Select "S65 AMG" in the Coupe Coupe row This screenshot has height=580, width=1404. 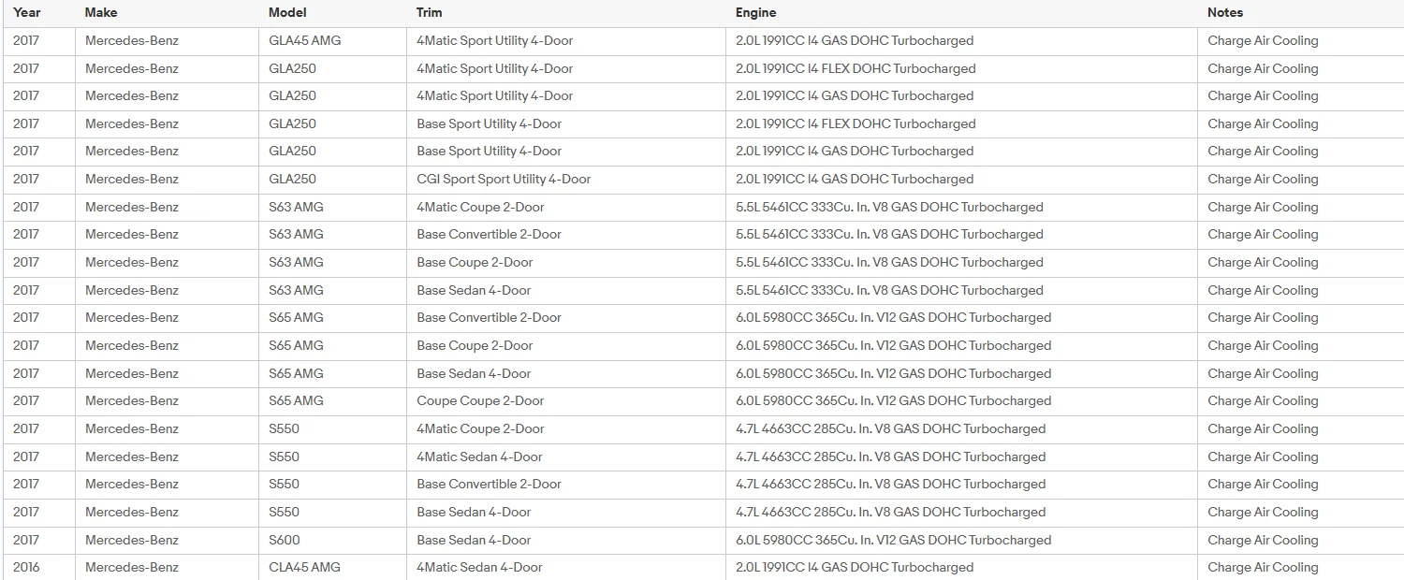pyautogui.click(x=296, y=401)
